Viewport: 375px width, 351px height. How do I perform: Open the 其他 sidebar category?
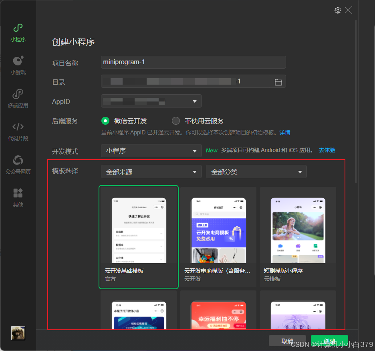[18, 198]
